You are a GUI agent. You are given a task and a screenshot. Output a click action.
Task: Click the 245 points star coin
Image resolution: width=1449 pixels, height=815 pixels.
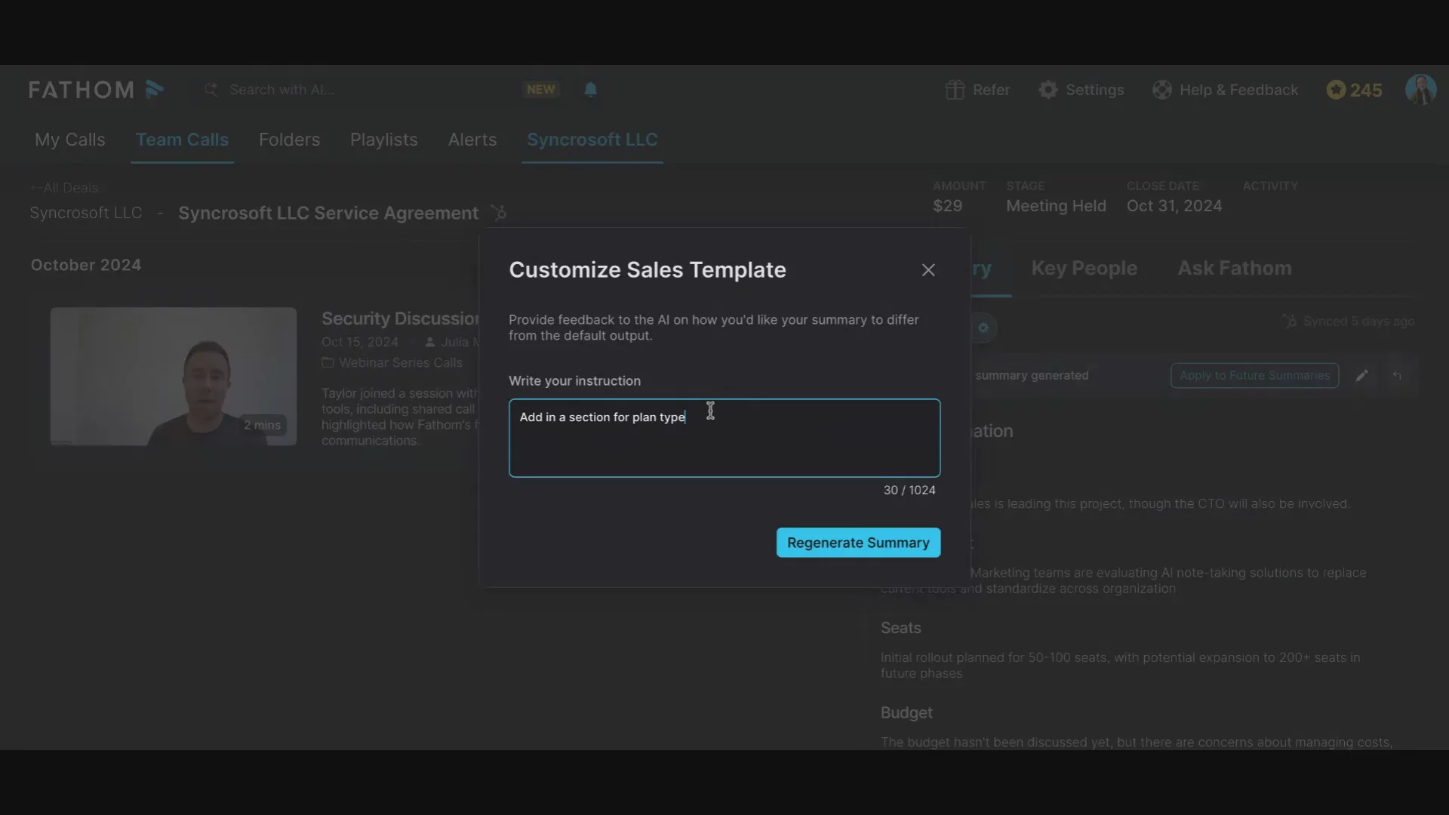pyautogui.click(x=1336, y=90)
